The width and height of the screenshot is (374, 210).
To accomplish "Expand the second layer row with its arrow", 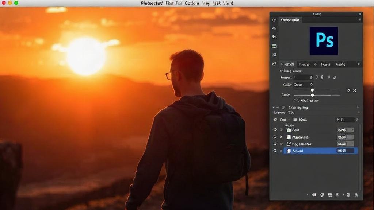I will [x=282, y=137].
